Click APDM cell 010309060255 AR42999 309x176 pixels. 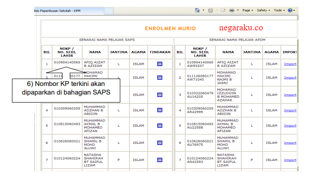pos(200,110)
